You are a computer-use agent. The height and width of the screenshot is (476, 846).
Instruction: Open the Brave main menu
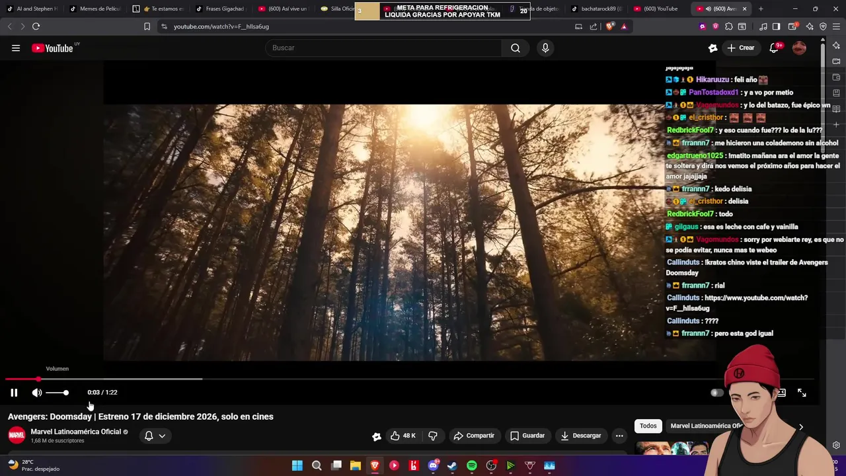pos(837,26)
